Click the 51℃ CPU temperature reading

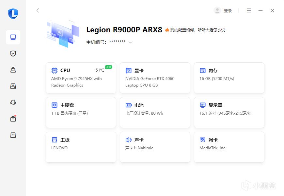(x=100, y=70)
